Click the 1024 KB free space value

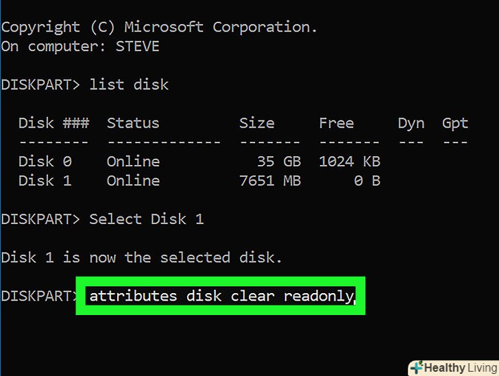click(350, 162)
